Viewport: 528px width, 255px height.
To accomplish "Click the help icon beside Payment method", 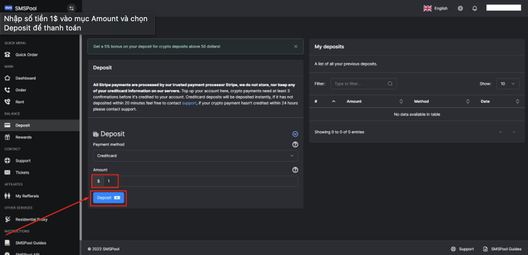I will (x=295, y=144).
